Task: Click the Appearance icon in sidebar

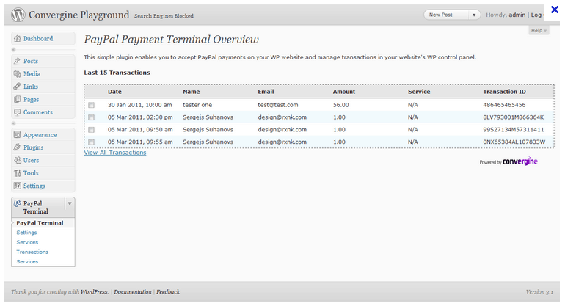Action: coord(17,135)
